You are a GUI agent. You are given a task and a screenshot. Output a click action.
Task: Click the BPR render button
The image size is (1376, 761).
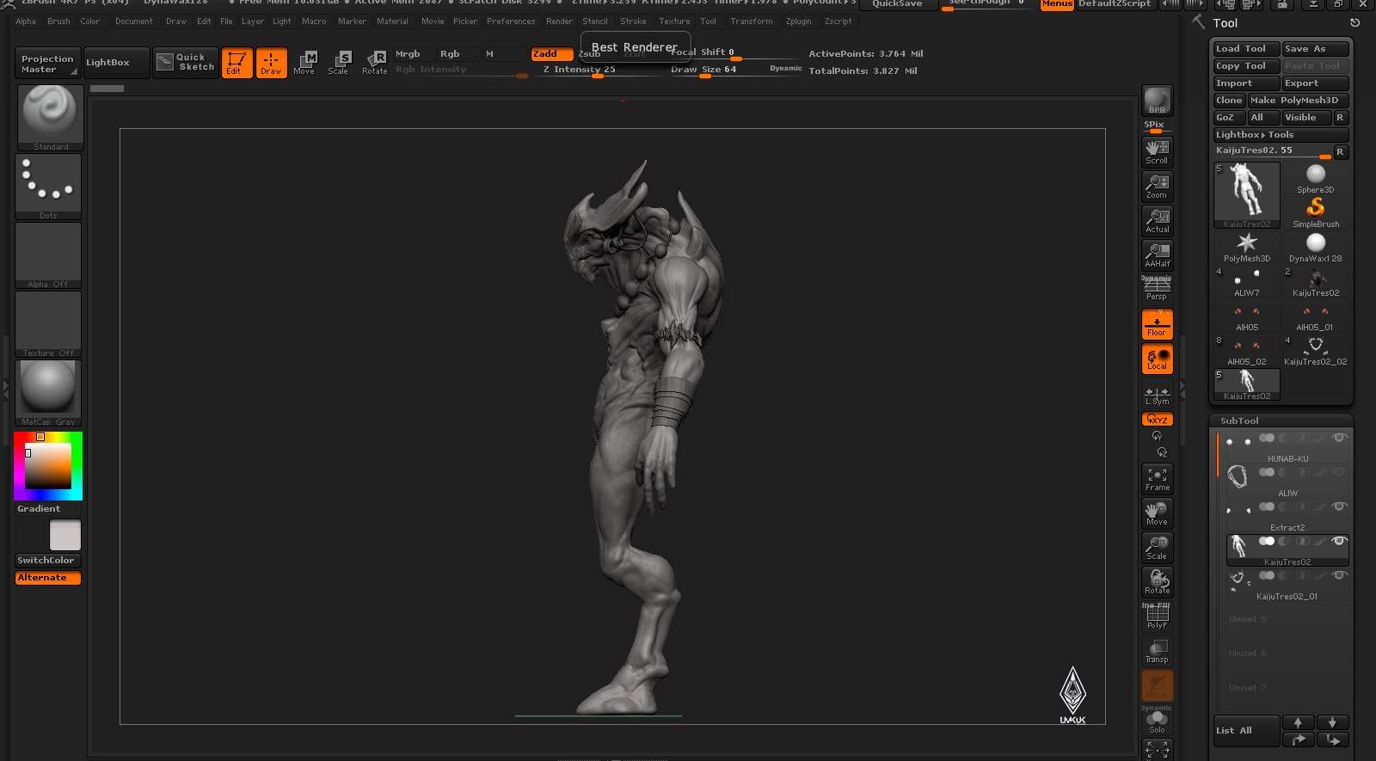(1157, 100)
